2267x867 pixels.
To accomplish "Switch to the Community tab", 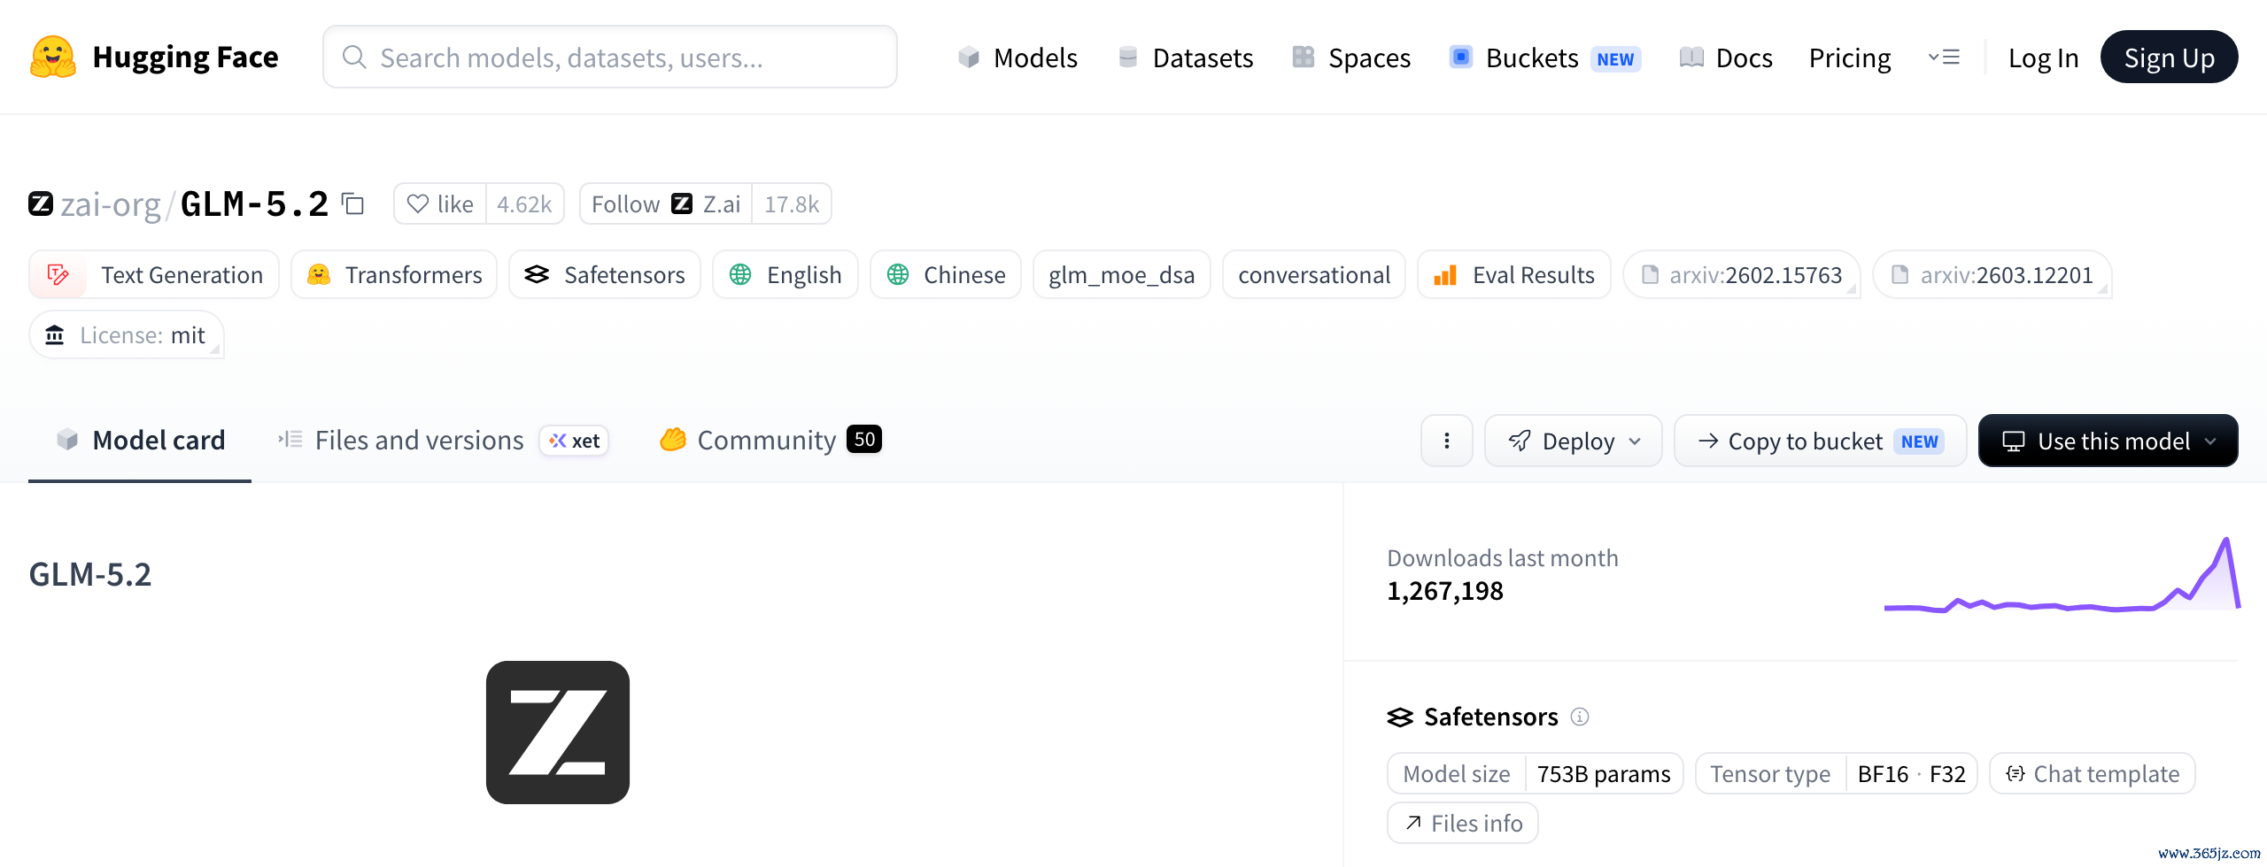I will [770, 441].
